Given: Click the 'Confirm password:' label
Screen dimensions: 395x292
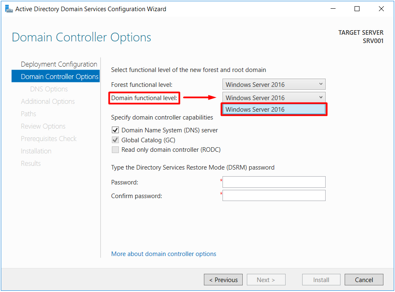Looking at the screenshot, I should (137, 196).
